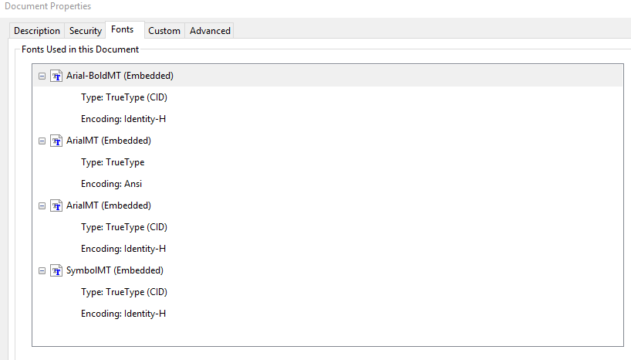The width and height of the screenshot is (631, 360).
Task: Select 'Type: TrueType' under Ansi ArialMT
Action: 113,162
